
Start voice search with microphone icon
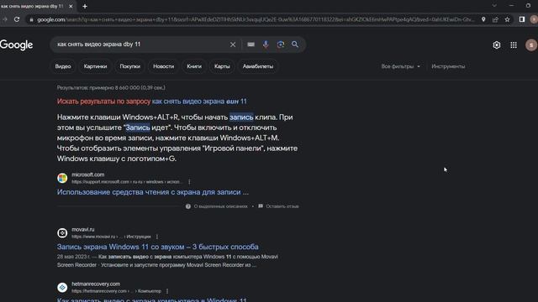[x=266, y=44]
